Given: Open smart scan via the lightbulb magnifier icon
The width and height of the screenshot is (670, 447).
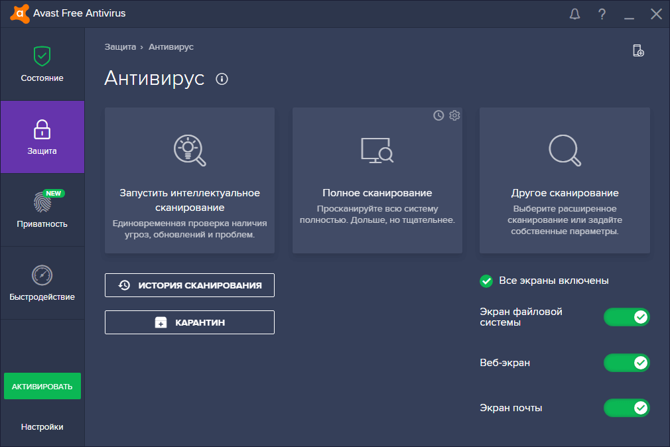Looking at the screenshot, I should pos(189,150).
